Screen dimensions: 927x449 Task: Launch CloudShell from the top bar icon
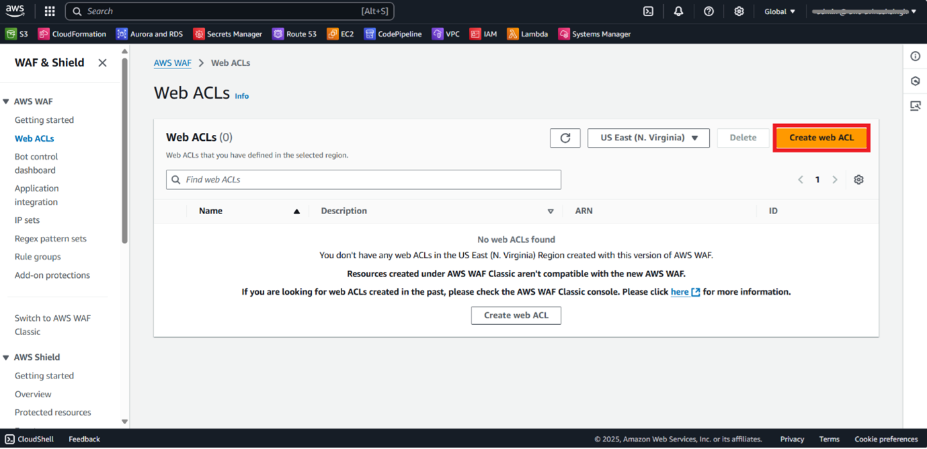click(x=648, y=11)
